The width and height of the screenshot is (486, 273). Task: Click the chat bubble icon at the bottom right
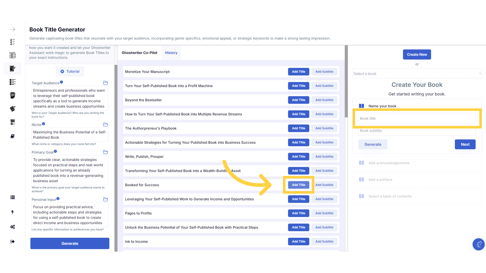pyautogui.click(x=478, y=244)
